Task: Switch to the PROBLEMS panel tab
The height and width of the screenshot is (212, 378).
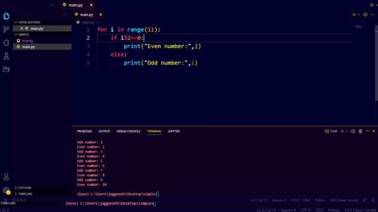Action: point(84,131)
